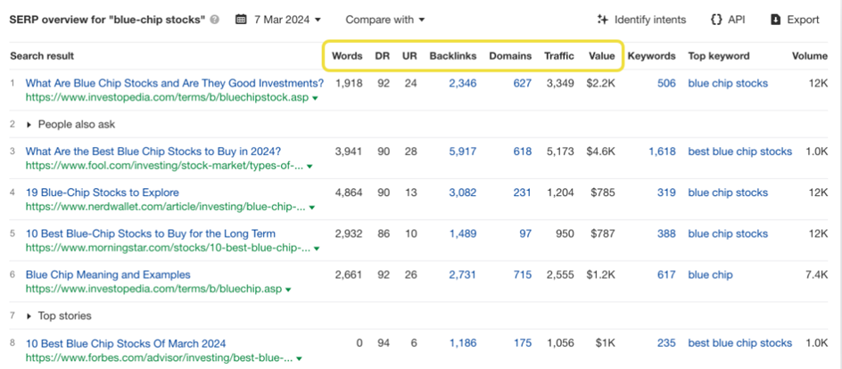Click domains count 97
The height and width of the screenshot is (369, 842).
point(525,234)
